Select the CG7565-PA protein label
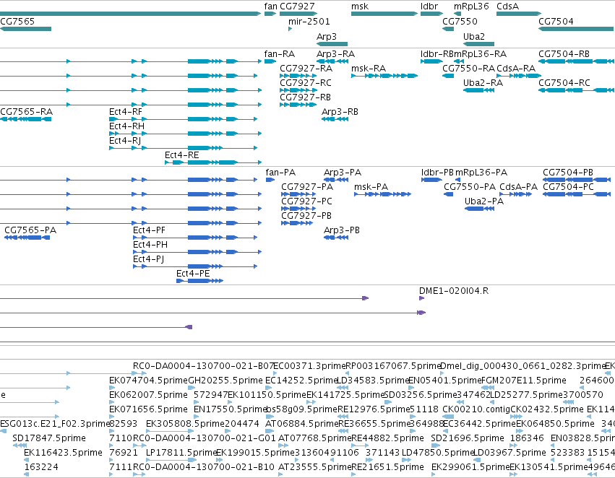 coord(30,231)
